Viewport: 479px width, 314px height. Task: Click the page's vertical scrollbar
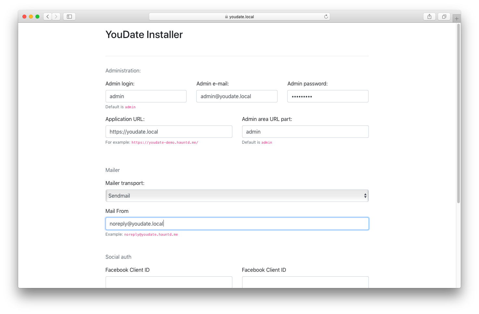coord(459,114)
